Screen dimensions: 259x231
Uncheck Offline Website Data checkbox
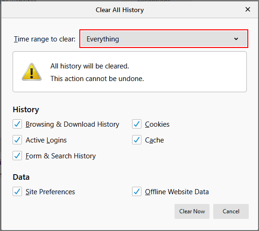click(137, 191)
